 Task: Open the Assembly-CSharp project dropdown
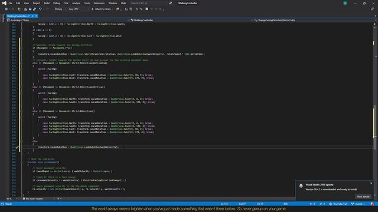(68, 20)
